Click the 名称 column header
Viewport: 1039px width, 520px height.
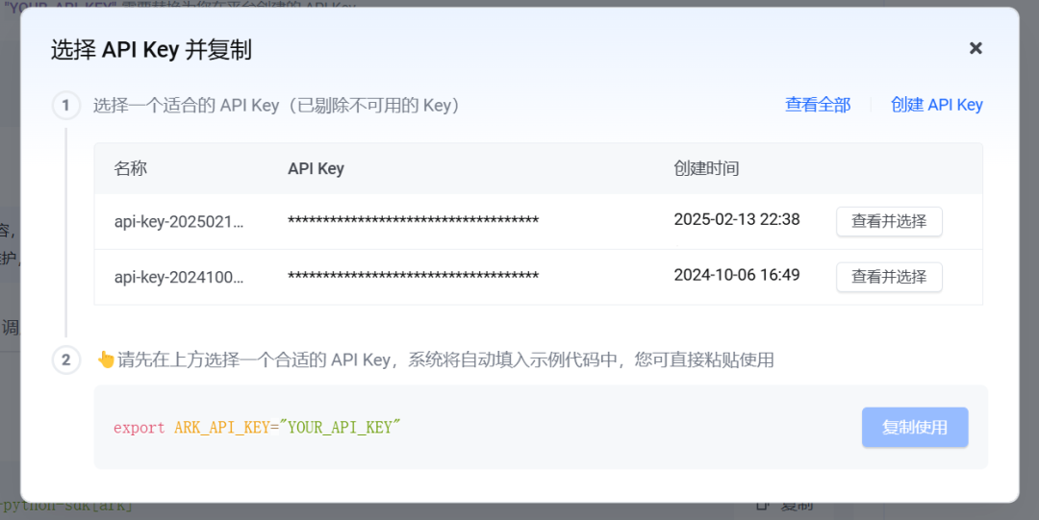pos(131,168)
